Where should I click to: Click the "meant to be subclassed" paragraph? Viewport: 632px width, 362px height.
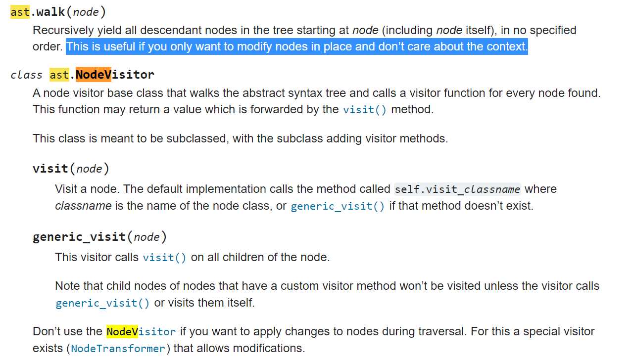[x=240, y=138]
